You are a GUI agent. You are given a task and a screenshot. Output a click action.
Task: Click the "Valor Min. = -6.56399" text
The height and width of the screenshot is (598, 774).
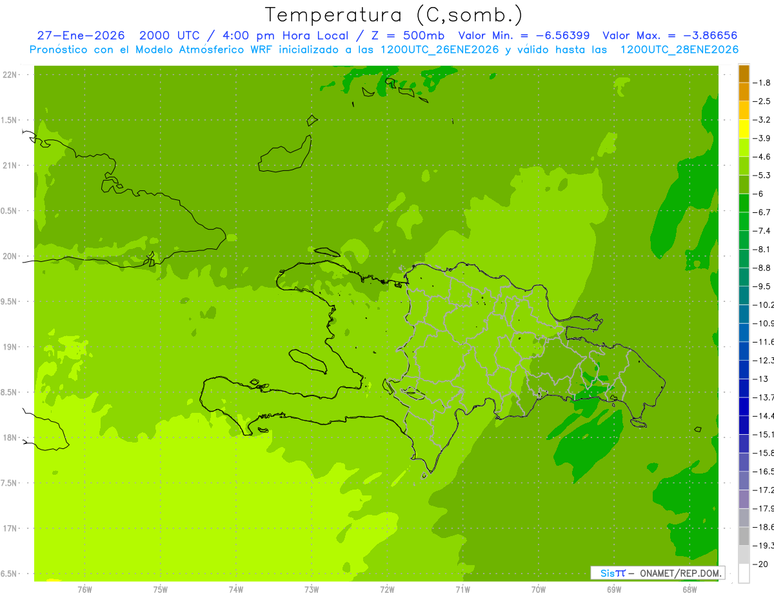523,35
